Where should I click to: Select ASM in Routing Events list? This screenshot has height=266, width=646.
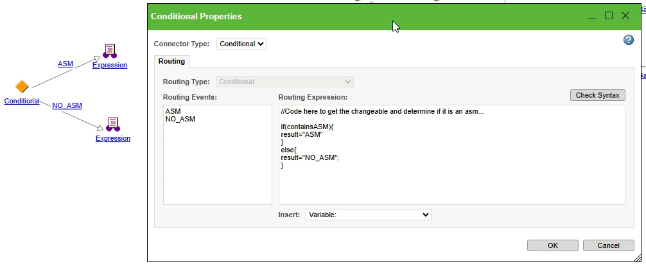pos(173,111)
